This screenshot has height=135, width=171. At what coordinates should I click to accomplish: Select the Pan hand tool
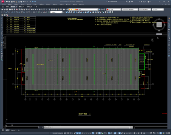click(39, 10)
